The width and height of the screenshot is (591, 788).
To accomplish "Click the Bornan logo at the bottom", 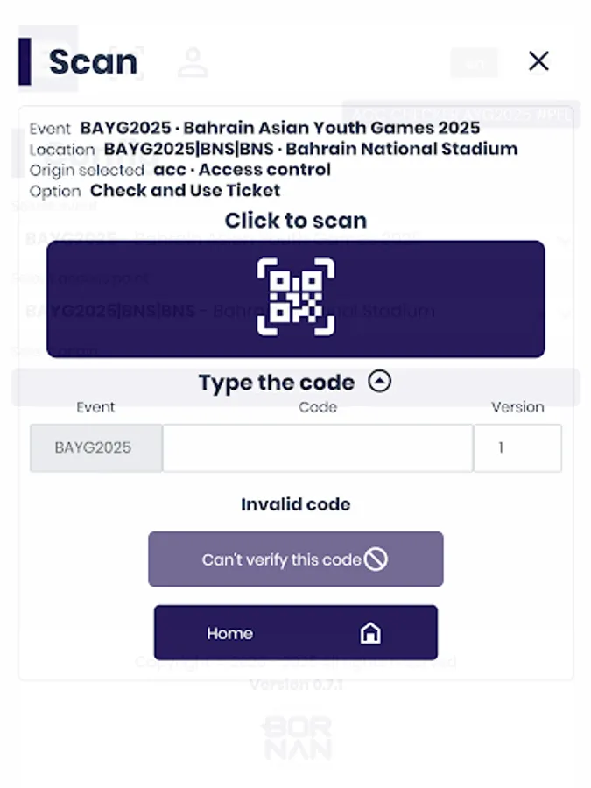I will 297,738.
